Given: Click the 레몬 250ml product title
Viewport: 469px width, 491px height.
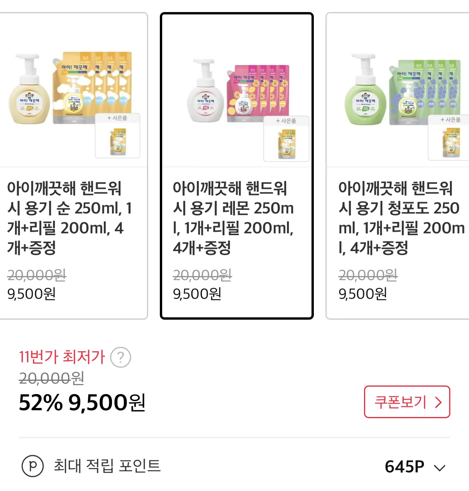Looking at the screenshot, I should point(233,218).
